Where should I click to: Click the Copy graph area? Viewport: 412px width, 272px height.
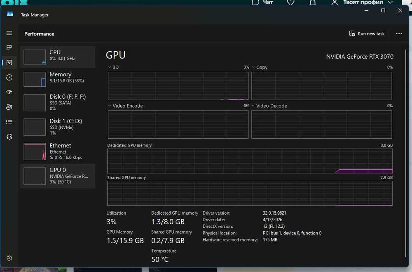[322, 86]
